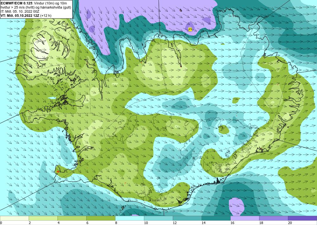Select the olive green 6–8 legend swatch

[x=101, y=218]
